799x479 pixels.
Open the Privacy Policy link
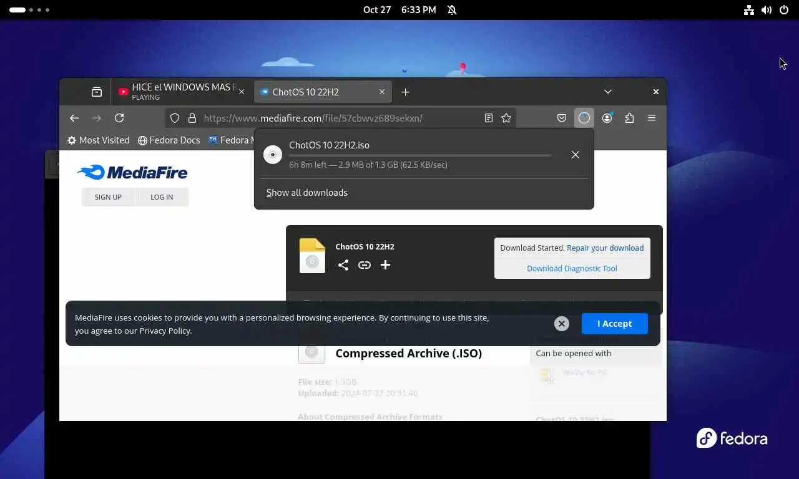click(165, 331)
